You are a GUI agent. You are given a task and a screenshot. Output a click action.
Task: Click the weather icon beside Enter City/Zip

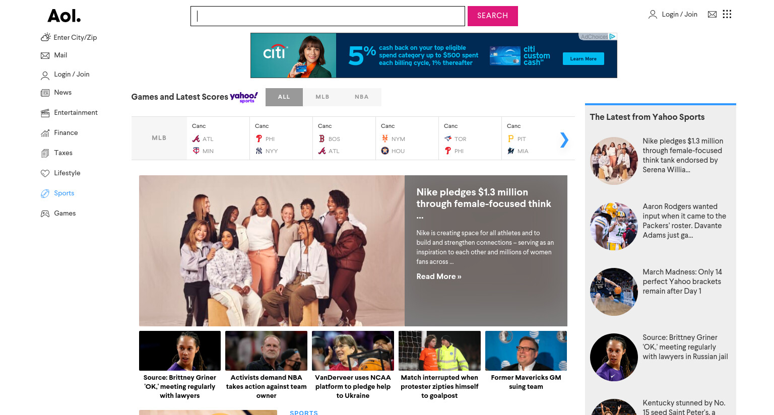click(x=45, y=37)
